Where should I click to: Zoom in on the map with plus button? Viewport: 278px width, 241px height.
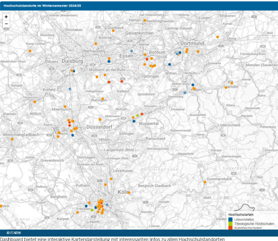point(6,17)
